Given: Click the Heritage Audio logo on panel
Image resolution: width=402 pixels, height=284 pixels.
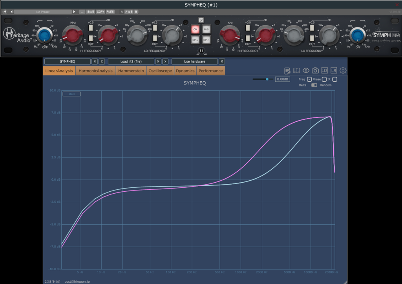Looking at the screenshot, I should 17,35.
